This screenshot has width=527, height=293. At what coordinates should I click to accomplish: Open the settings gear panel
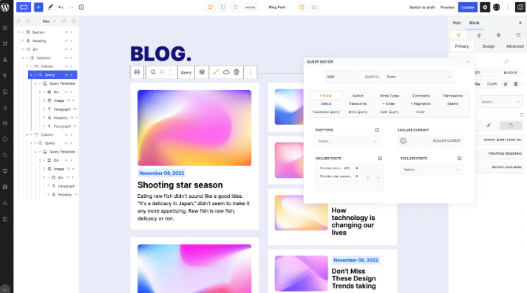485,7
